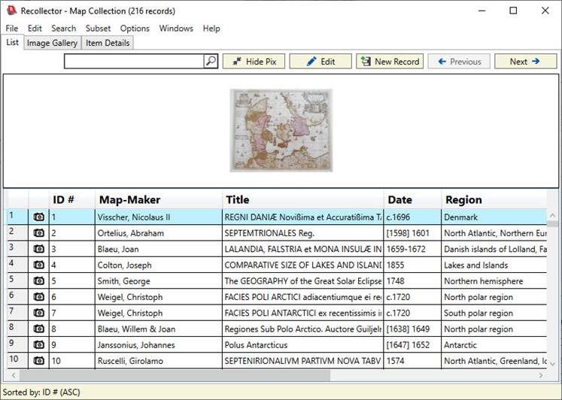Click the camera icon in row 4
562x400 pixels.
[38, 265]
